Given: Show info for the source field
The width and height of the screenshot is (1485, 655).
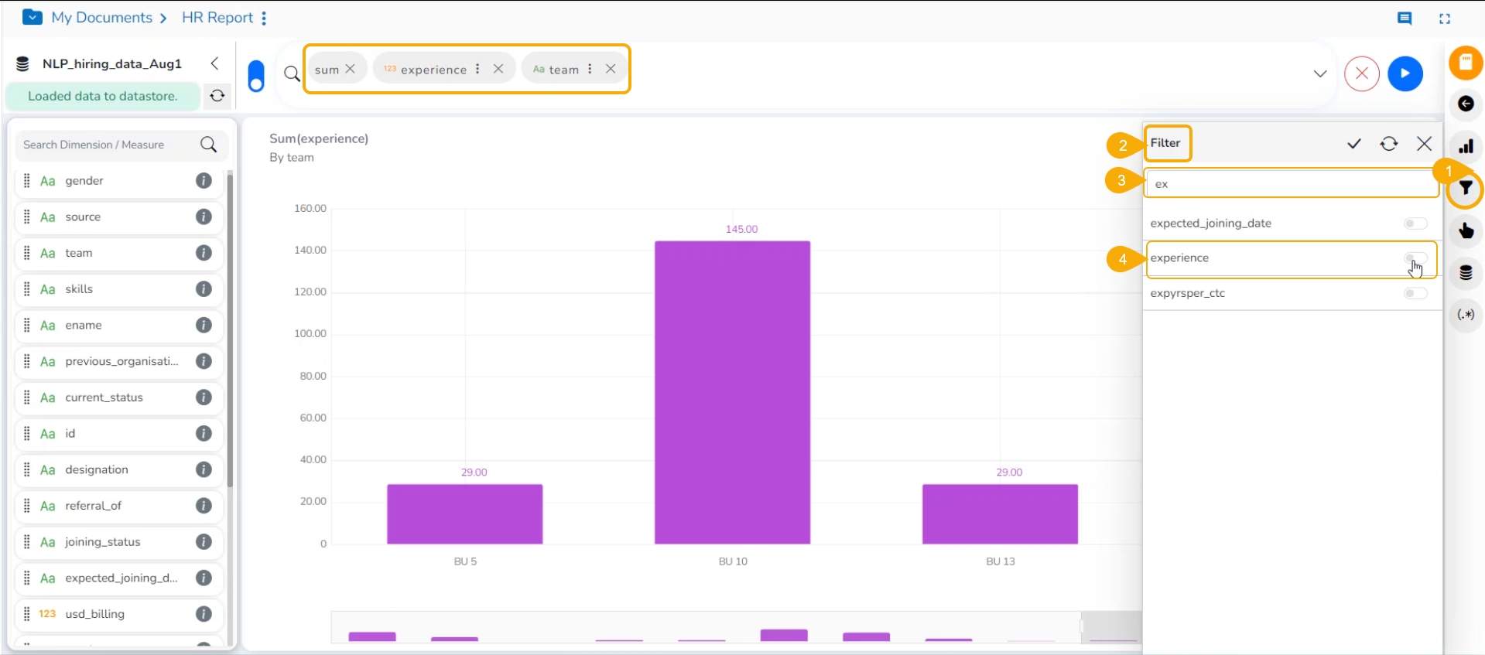Looking at the screenshot, I should click(204, 217).
